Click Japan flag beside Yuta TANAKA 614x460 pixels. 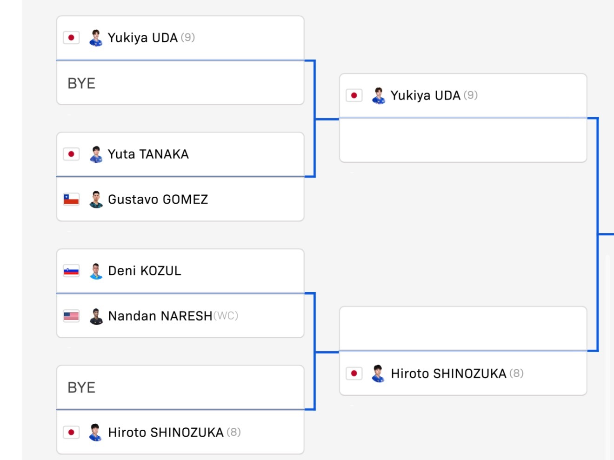coord(71,154)
